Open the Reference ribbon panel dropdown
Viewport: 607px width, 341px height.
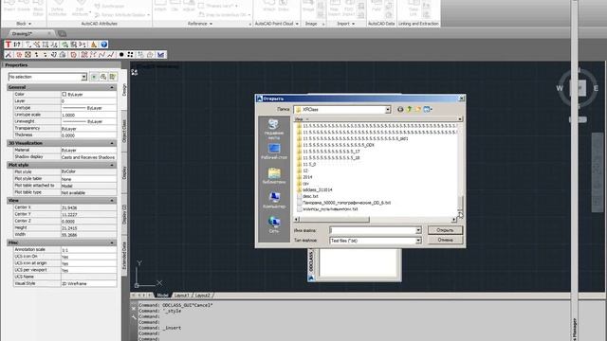tap(200, 24)
